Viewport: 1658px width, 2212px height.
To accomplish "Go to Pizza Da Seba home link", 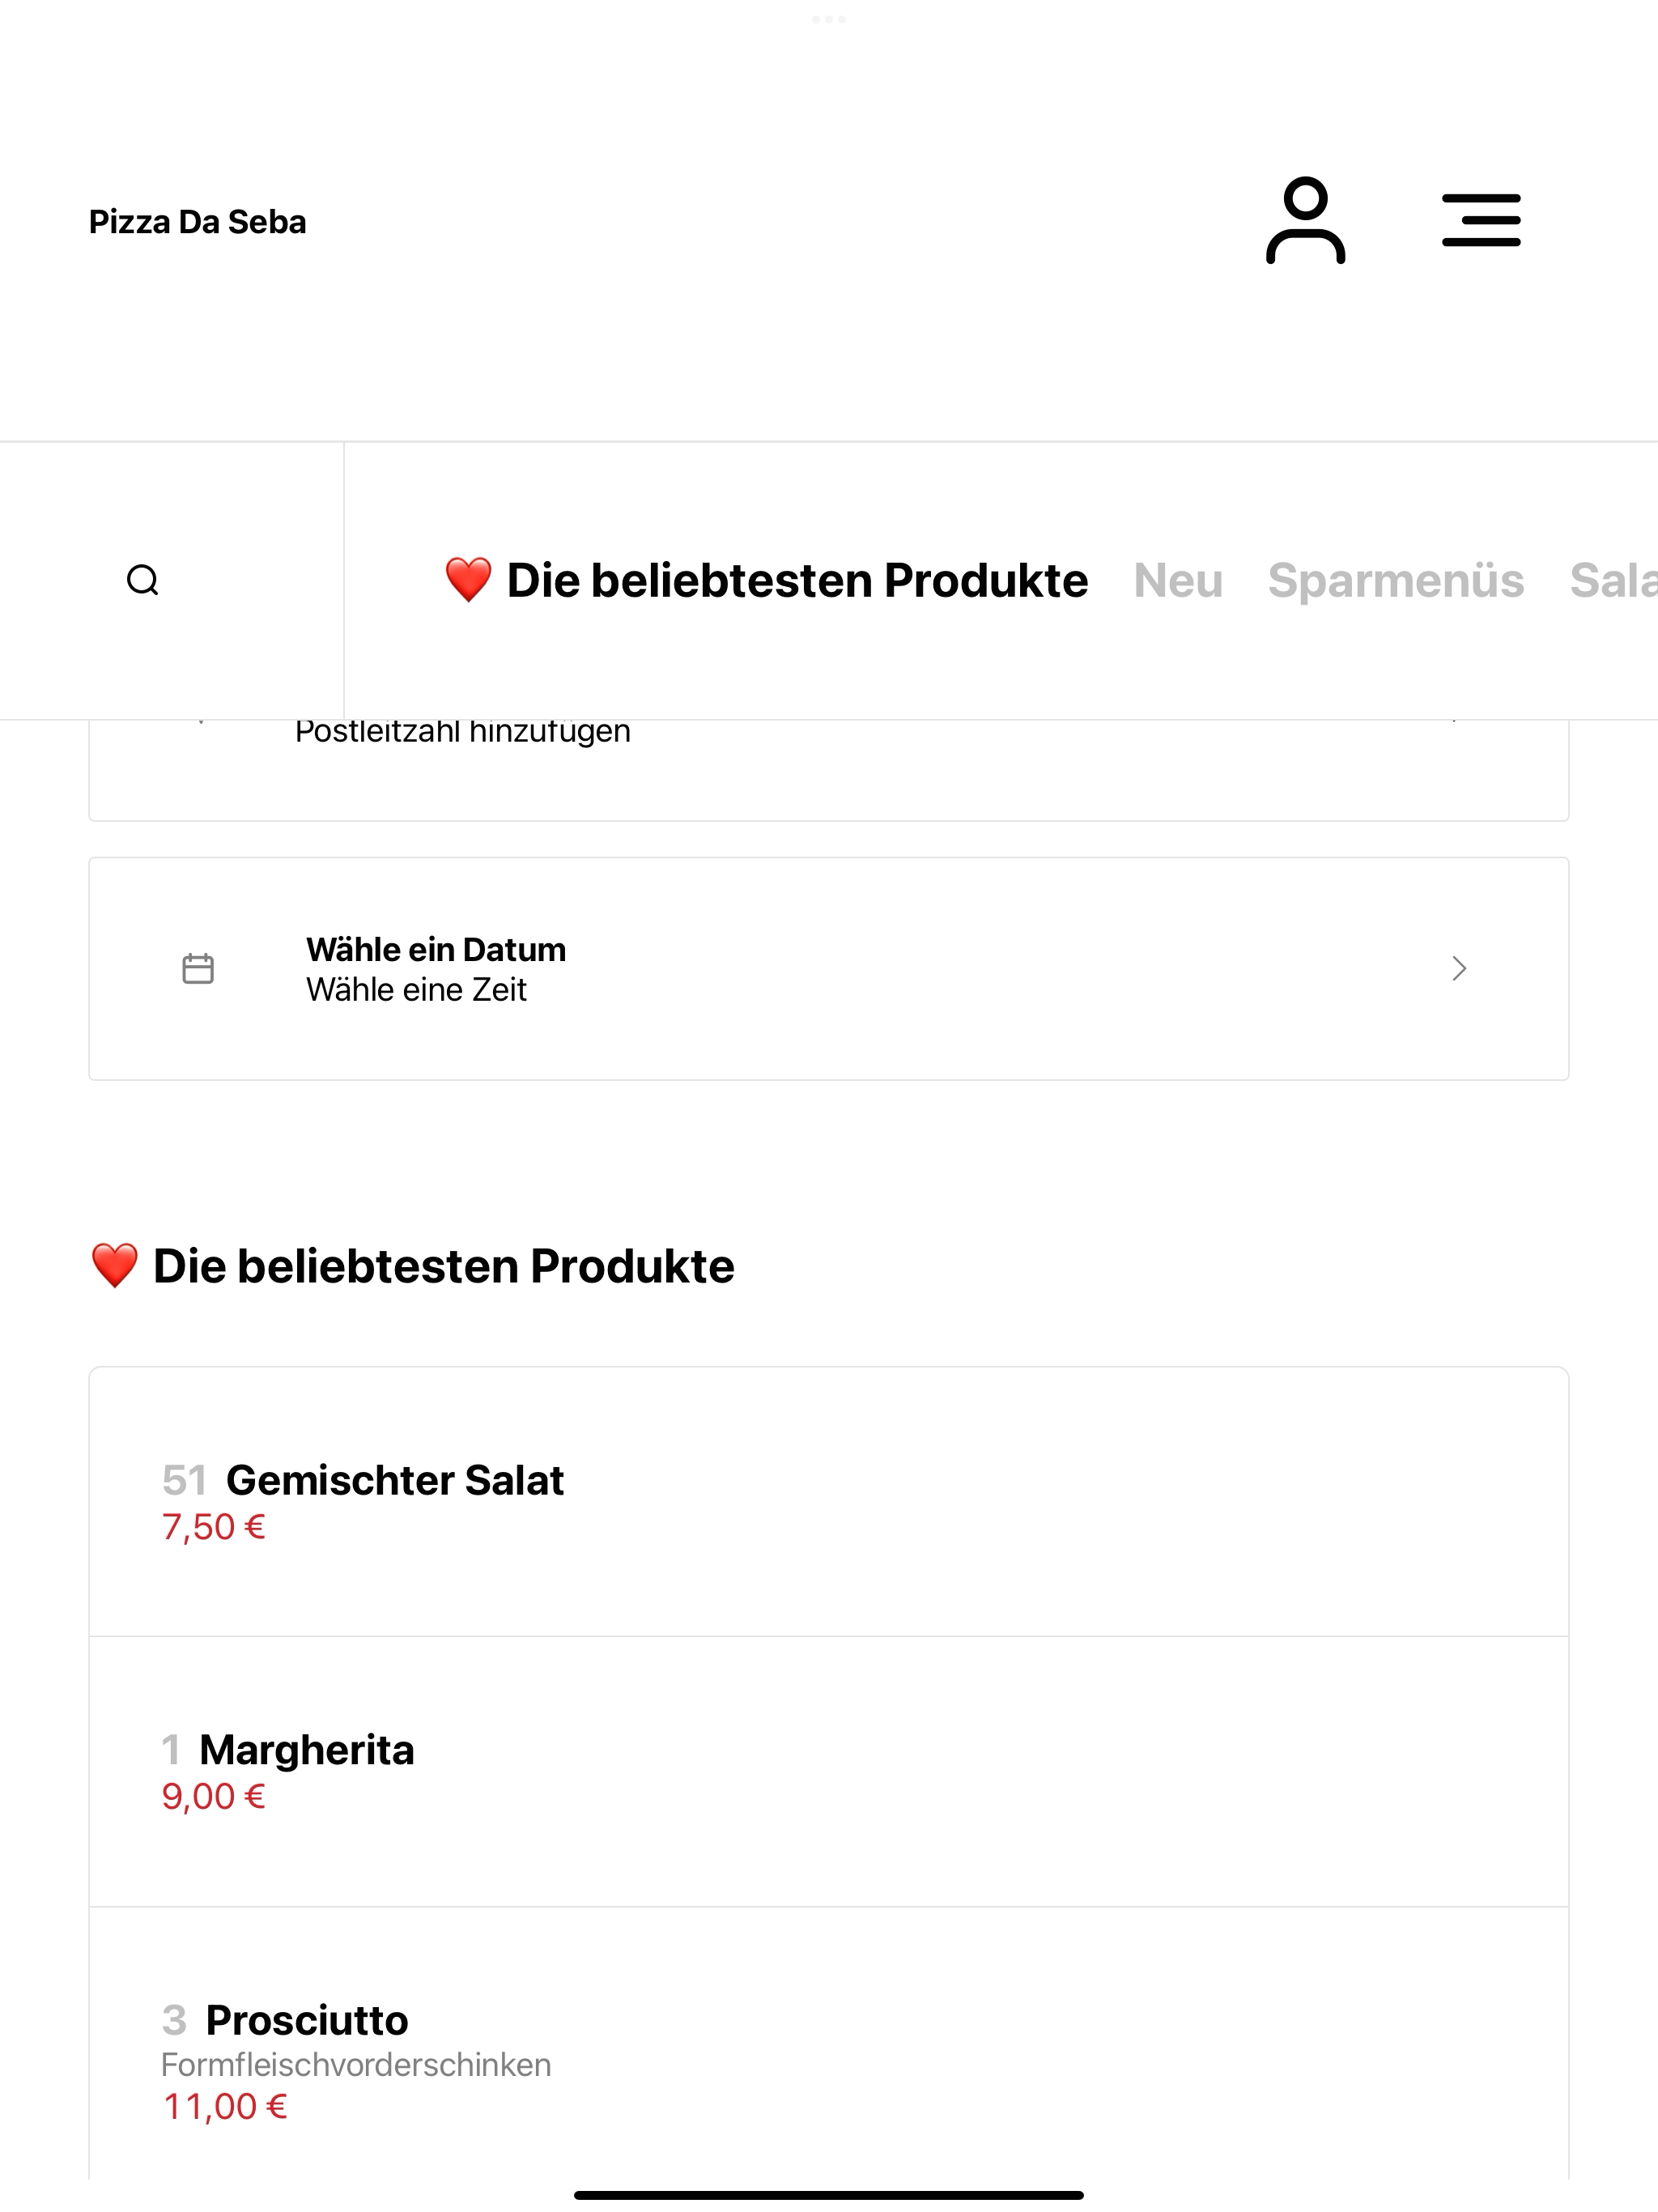I will point(198,221).
